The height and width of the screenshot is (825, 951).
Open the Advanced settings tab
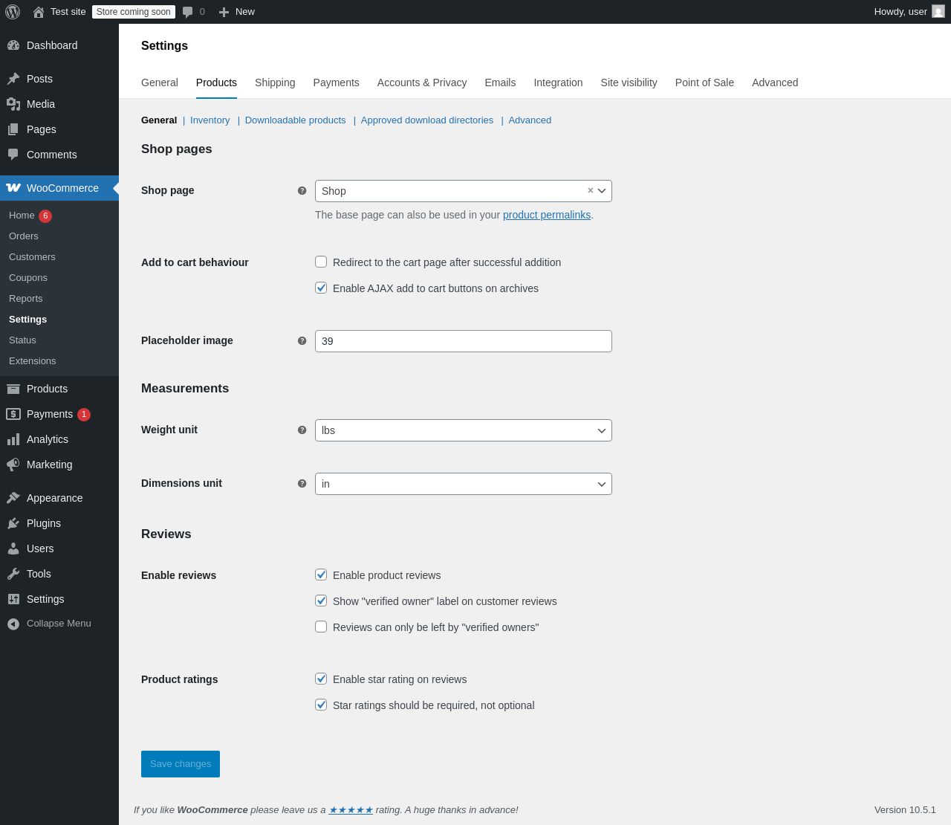point(775,82)
